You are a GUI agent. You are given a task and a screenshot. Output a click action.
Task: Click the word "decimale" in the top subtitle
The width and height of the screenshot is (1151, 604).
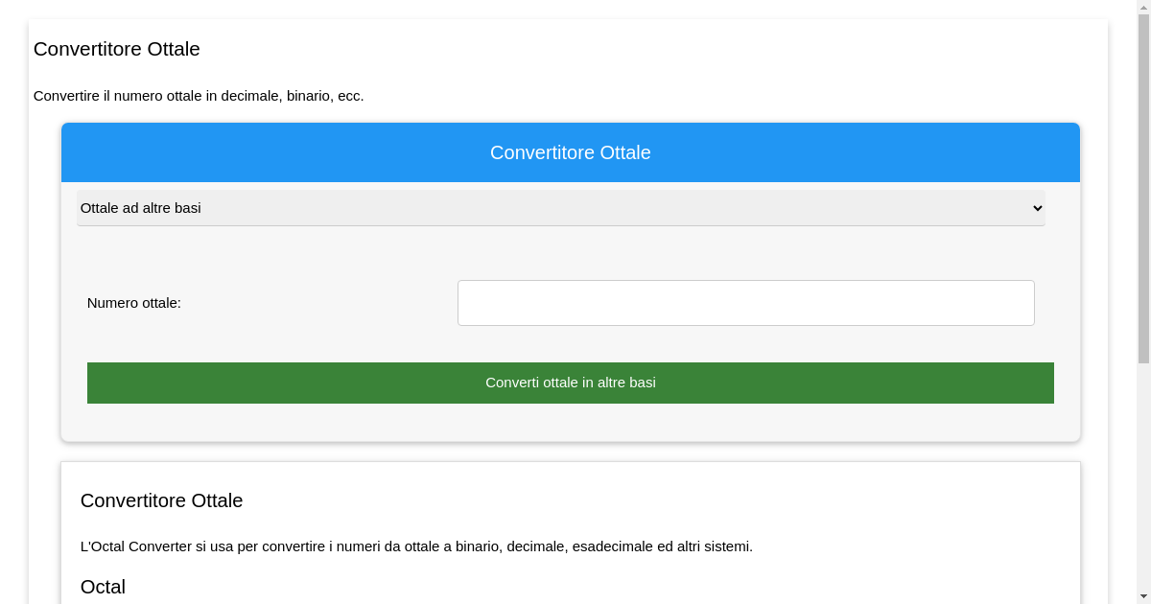[x=250, y=96]
